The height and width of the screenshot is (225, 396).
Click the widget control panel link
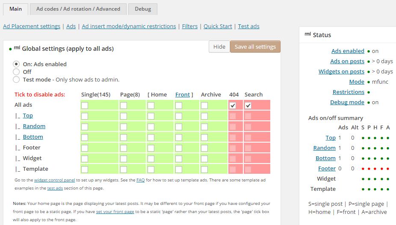(x=54, y=181)
